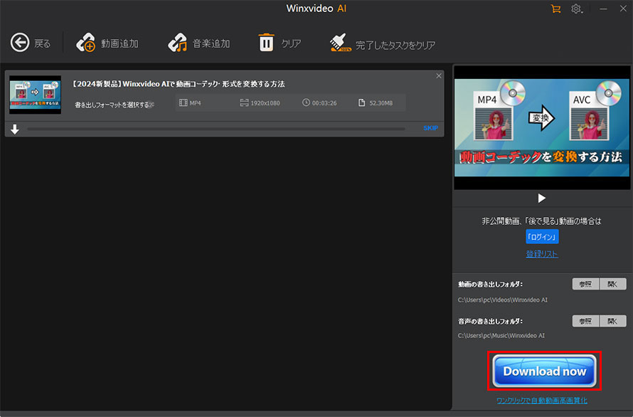633x417 pixels.
Task: Click the 52.30MB file size value
Action: [381, 103]
